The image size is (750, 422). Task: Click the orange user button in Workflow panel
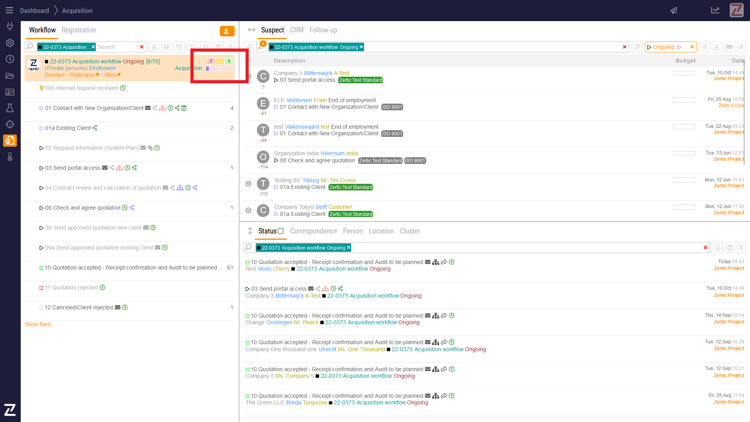click(x=227, y=31)
